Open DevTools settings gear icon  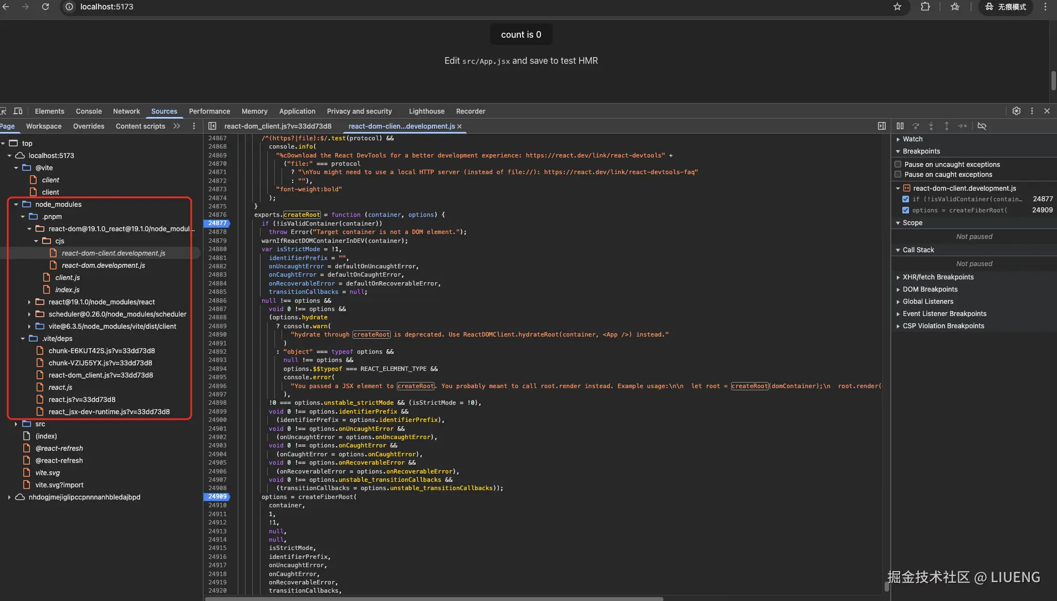tap(1017, 111)
